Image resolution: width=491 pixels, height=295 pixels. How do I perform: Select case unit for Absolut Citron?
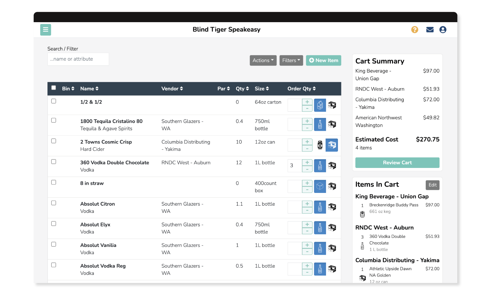[x=332, y=207]
